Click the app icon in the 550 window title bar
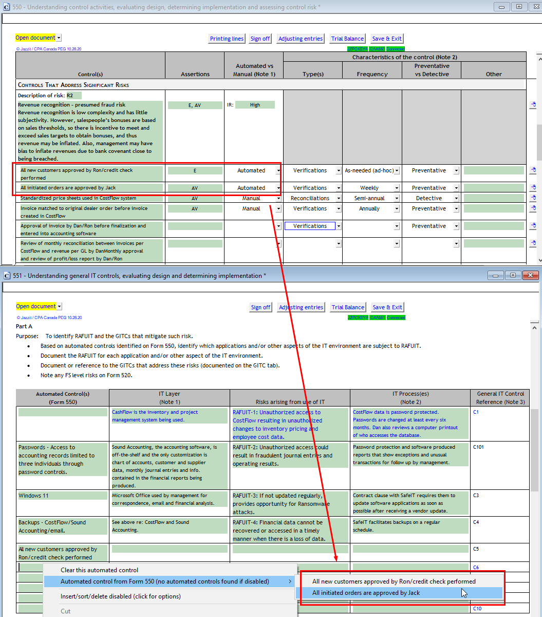 coord(6,7)
